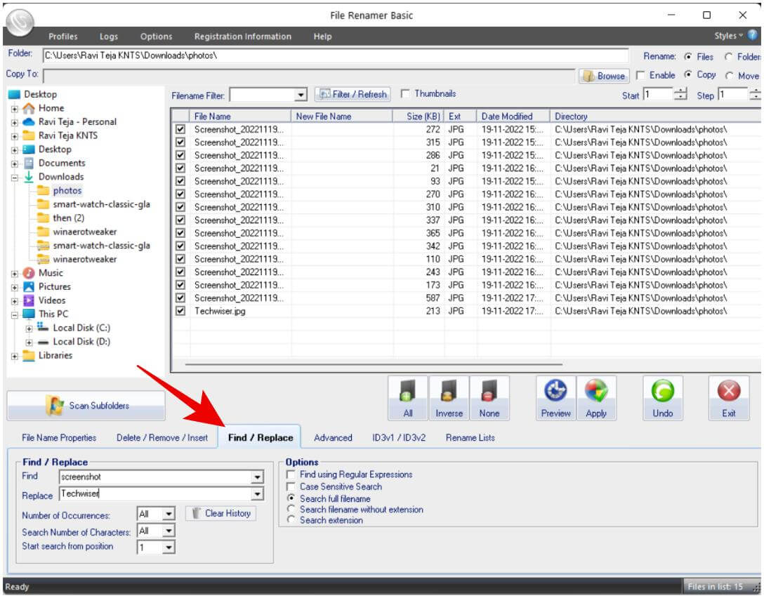
Task: Open Start search from position dropdown
Action: [168, 548]
